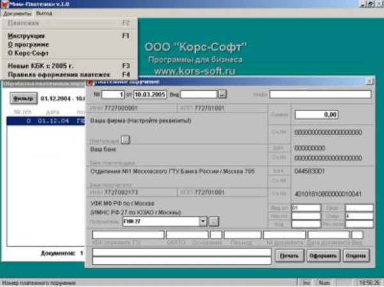This screenshot has height=287, width=384.
Task: Click the ООО "Корс-Софт" title text
Action: pyautogui.click(x=196, y=47)
